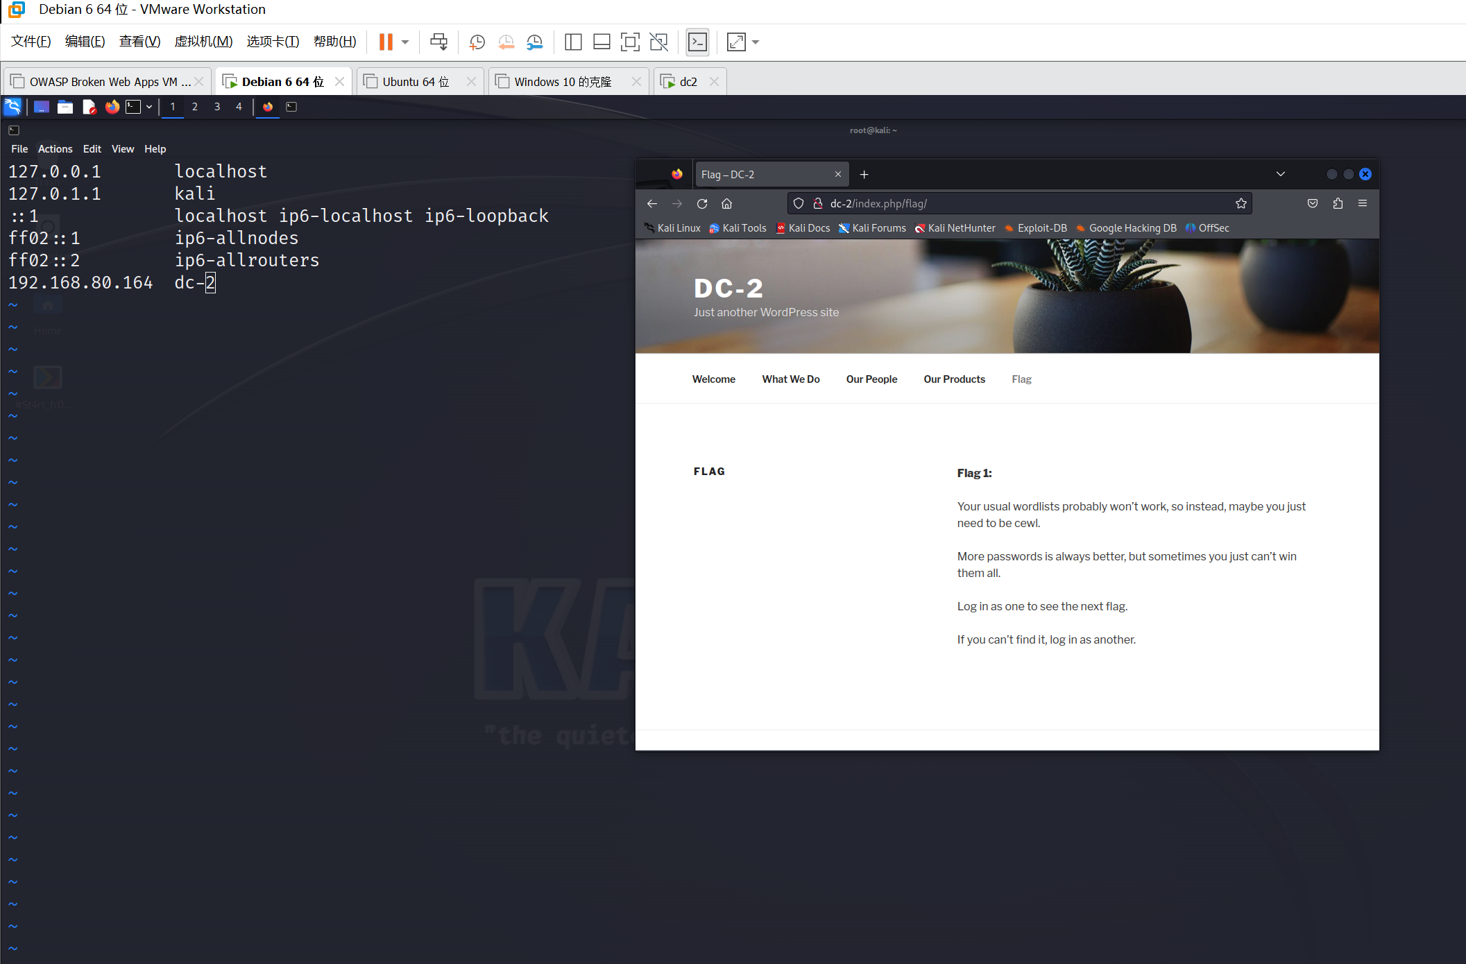Screen dimensions: 1466x964
Task: Open the 虚拟机(M) menu
Action: [x=203, y=42]
